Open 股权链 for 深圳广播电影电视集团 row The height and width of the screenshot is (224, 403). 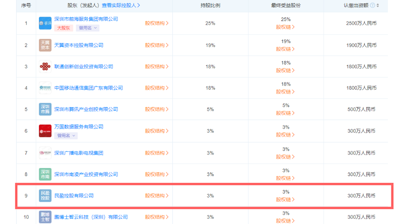[x=285, y=157]
